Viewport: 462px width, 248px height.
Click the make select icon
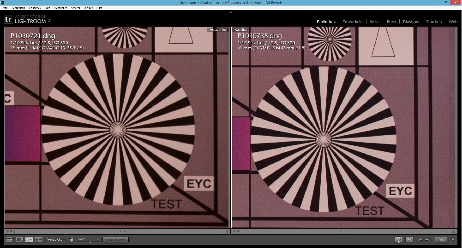tap(409, 240)
